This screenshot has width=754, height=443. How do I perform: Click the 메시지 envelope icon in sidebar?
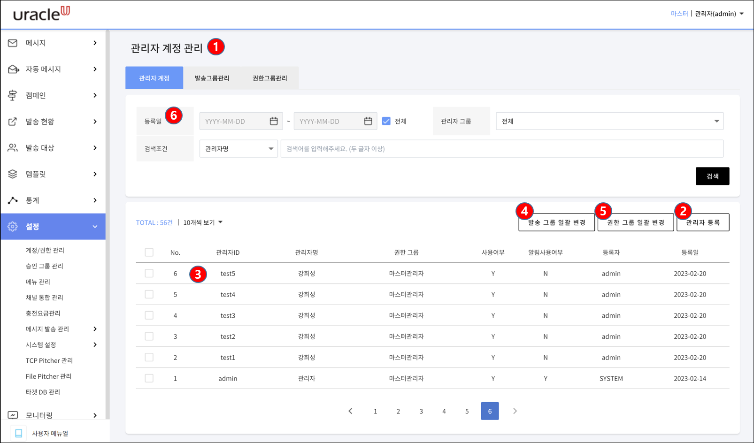pos(13,43)
